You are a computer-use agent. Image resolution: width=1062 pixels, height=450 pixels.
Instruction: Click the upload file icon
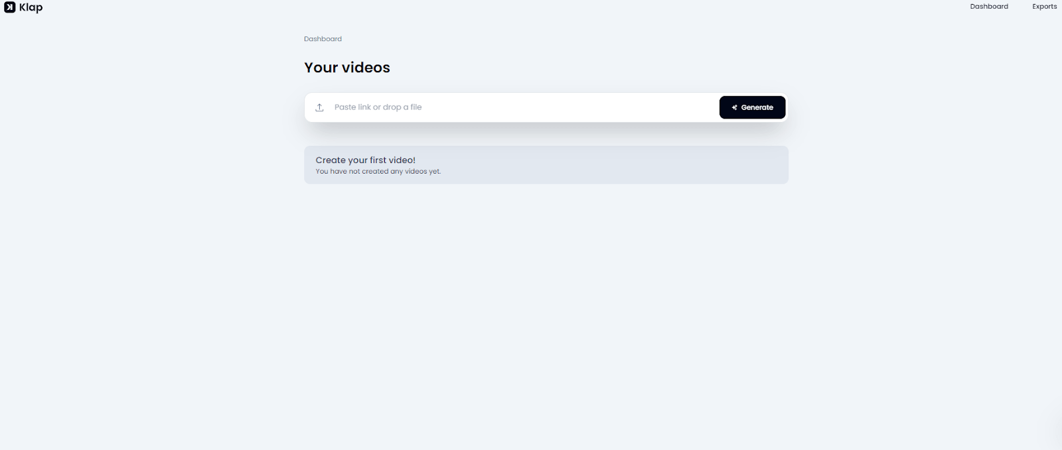(x=319, y=107)
